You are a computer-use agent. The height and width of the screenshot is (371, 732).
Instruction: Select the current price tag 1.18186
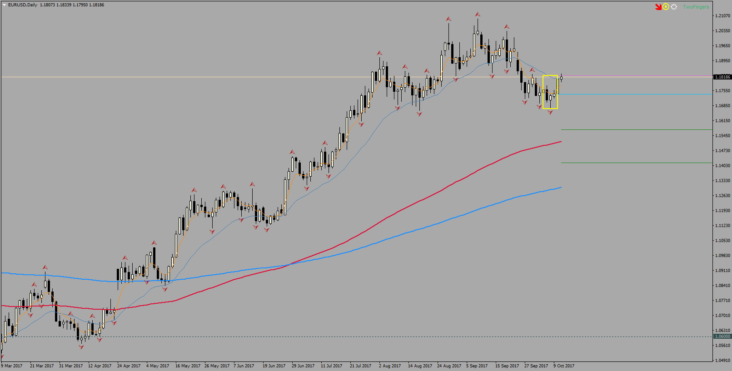click(722, 77)
